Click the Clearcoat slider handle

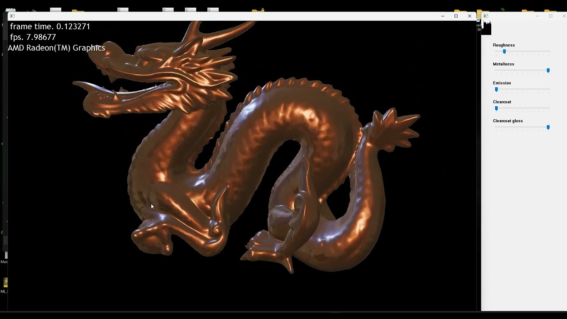(497, 109)
